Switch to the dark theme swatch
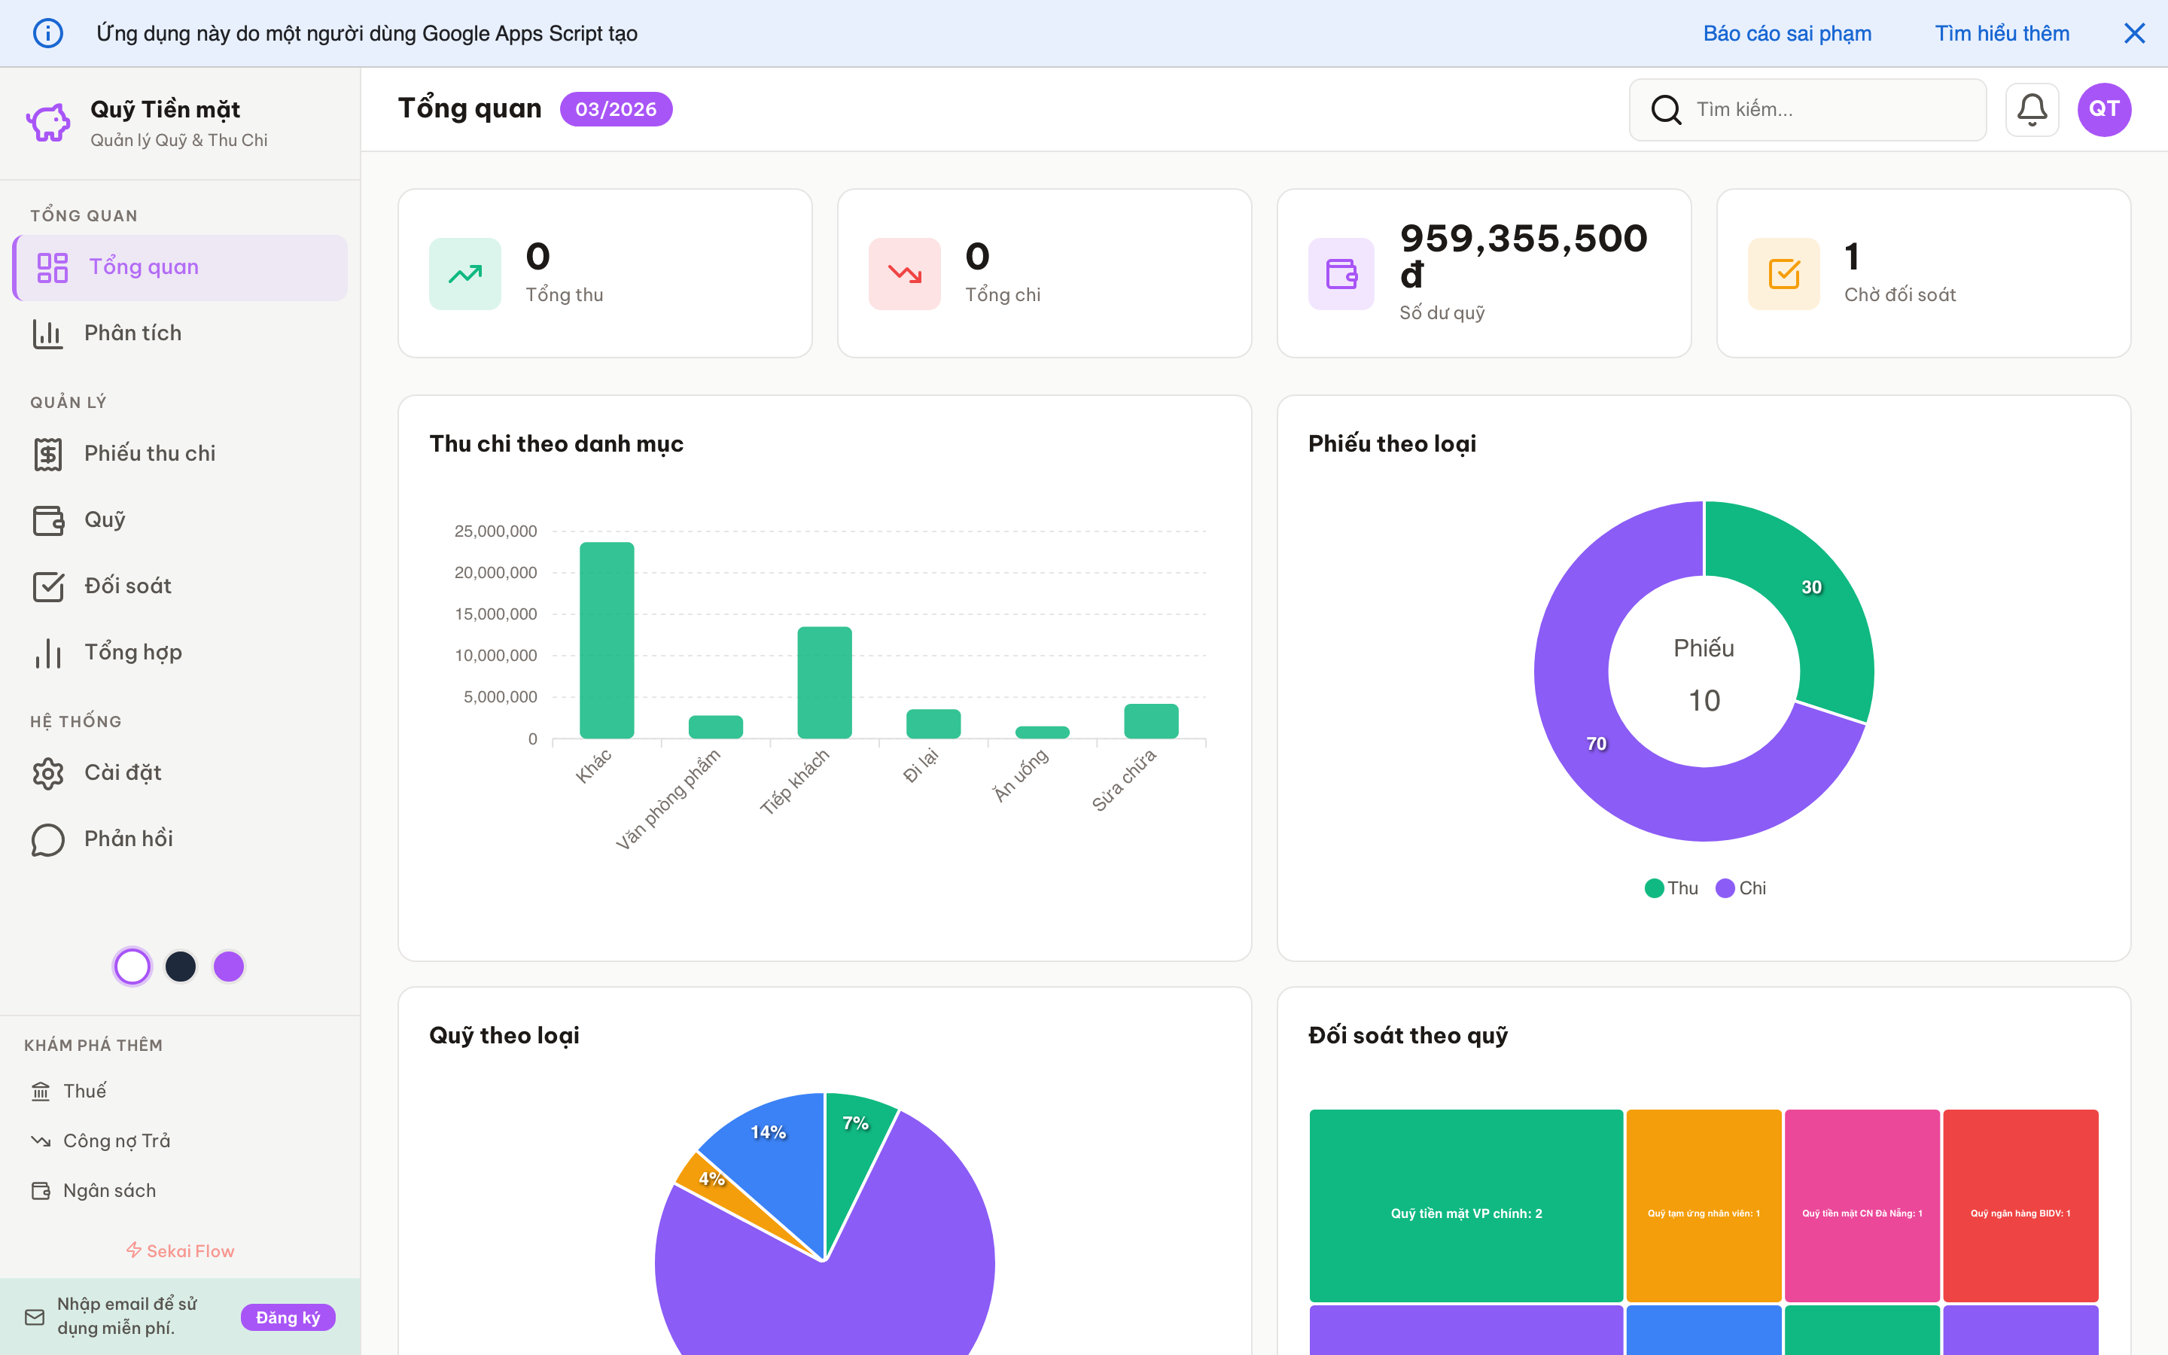Image resolution: width=2168 pixels, height=1355 pixels. coord(181,966)
